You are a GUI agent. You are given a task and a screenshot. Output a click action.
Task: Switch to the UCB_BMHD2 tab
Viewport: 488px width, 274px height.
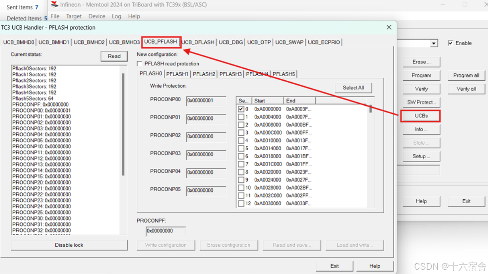click(x=89, y=42)
